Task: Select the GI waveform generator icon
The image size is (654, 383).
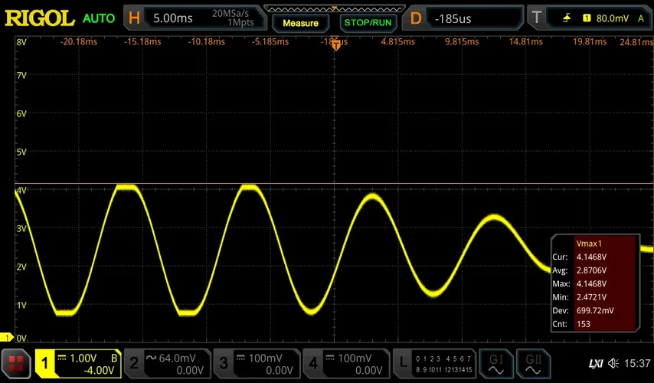Action: pos(496,364)
